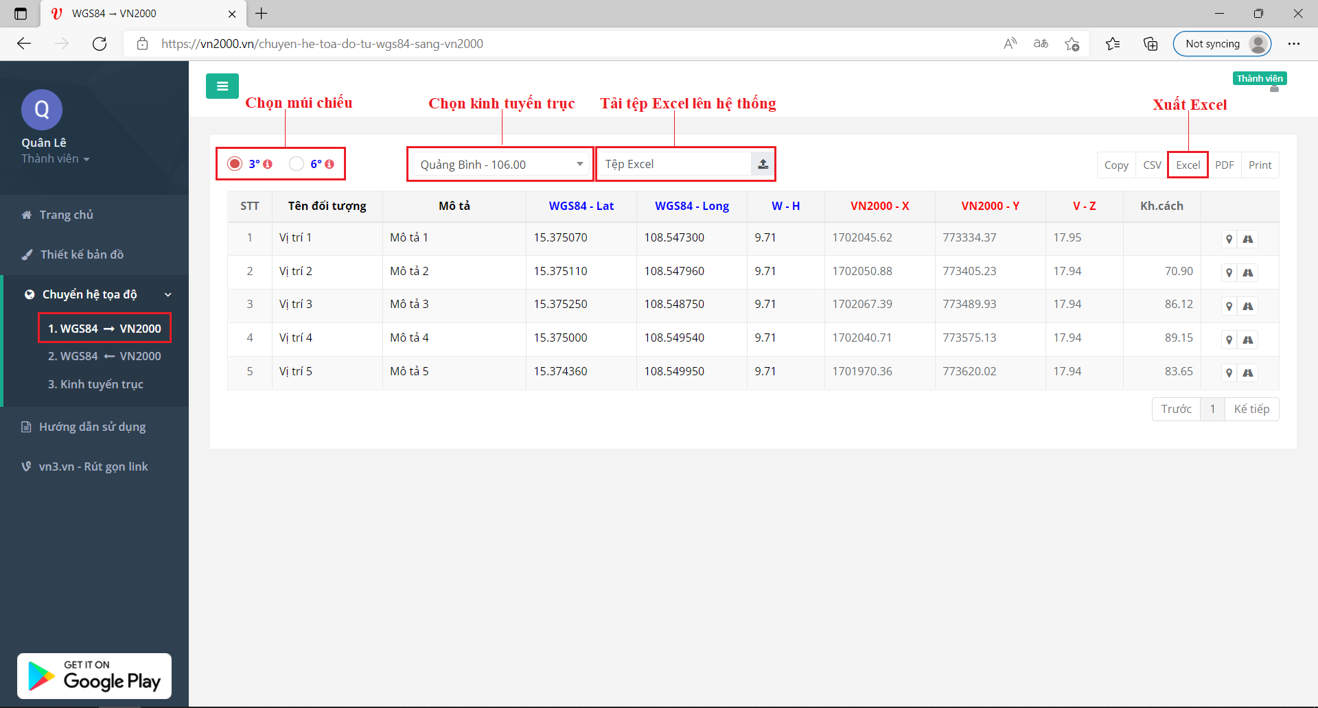The width and height of the screenshot is (1318, 708).
Task: Click the road icon for Vị trí 4
Action: tap(1248, 340)
